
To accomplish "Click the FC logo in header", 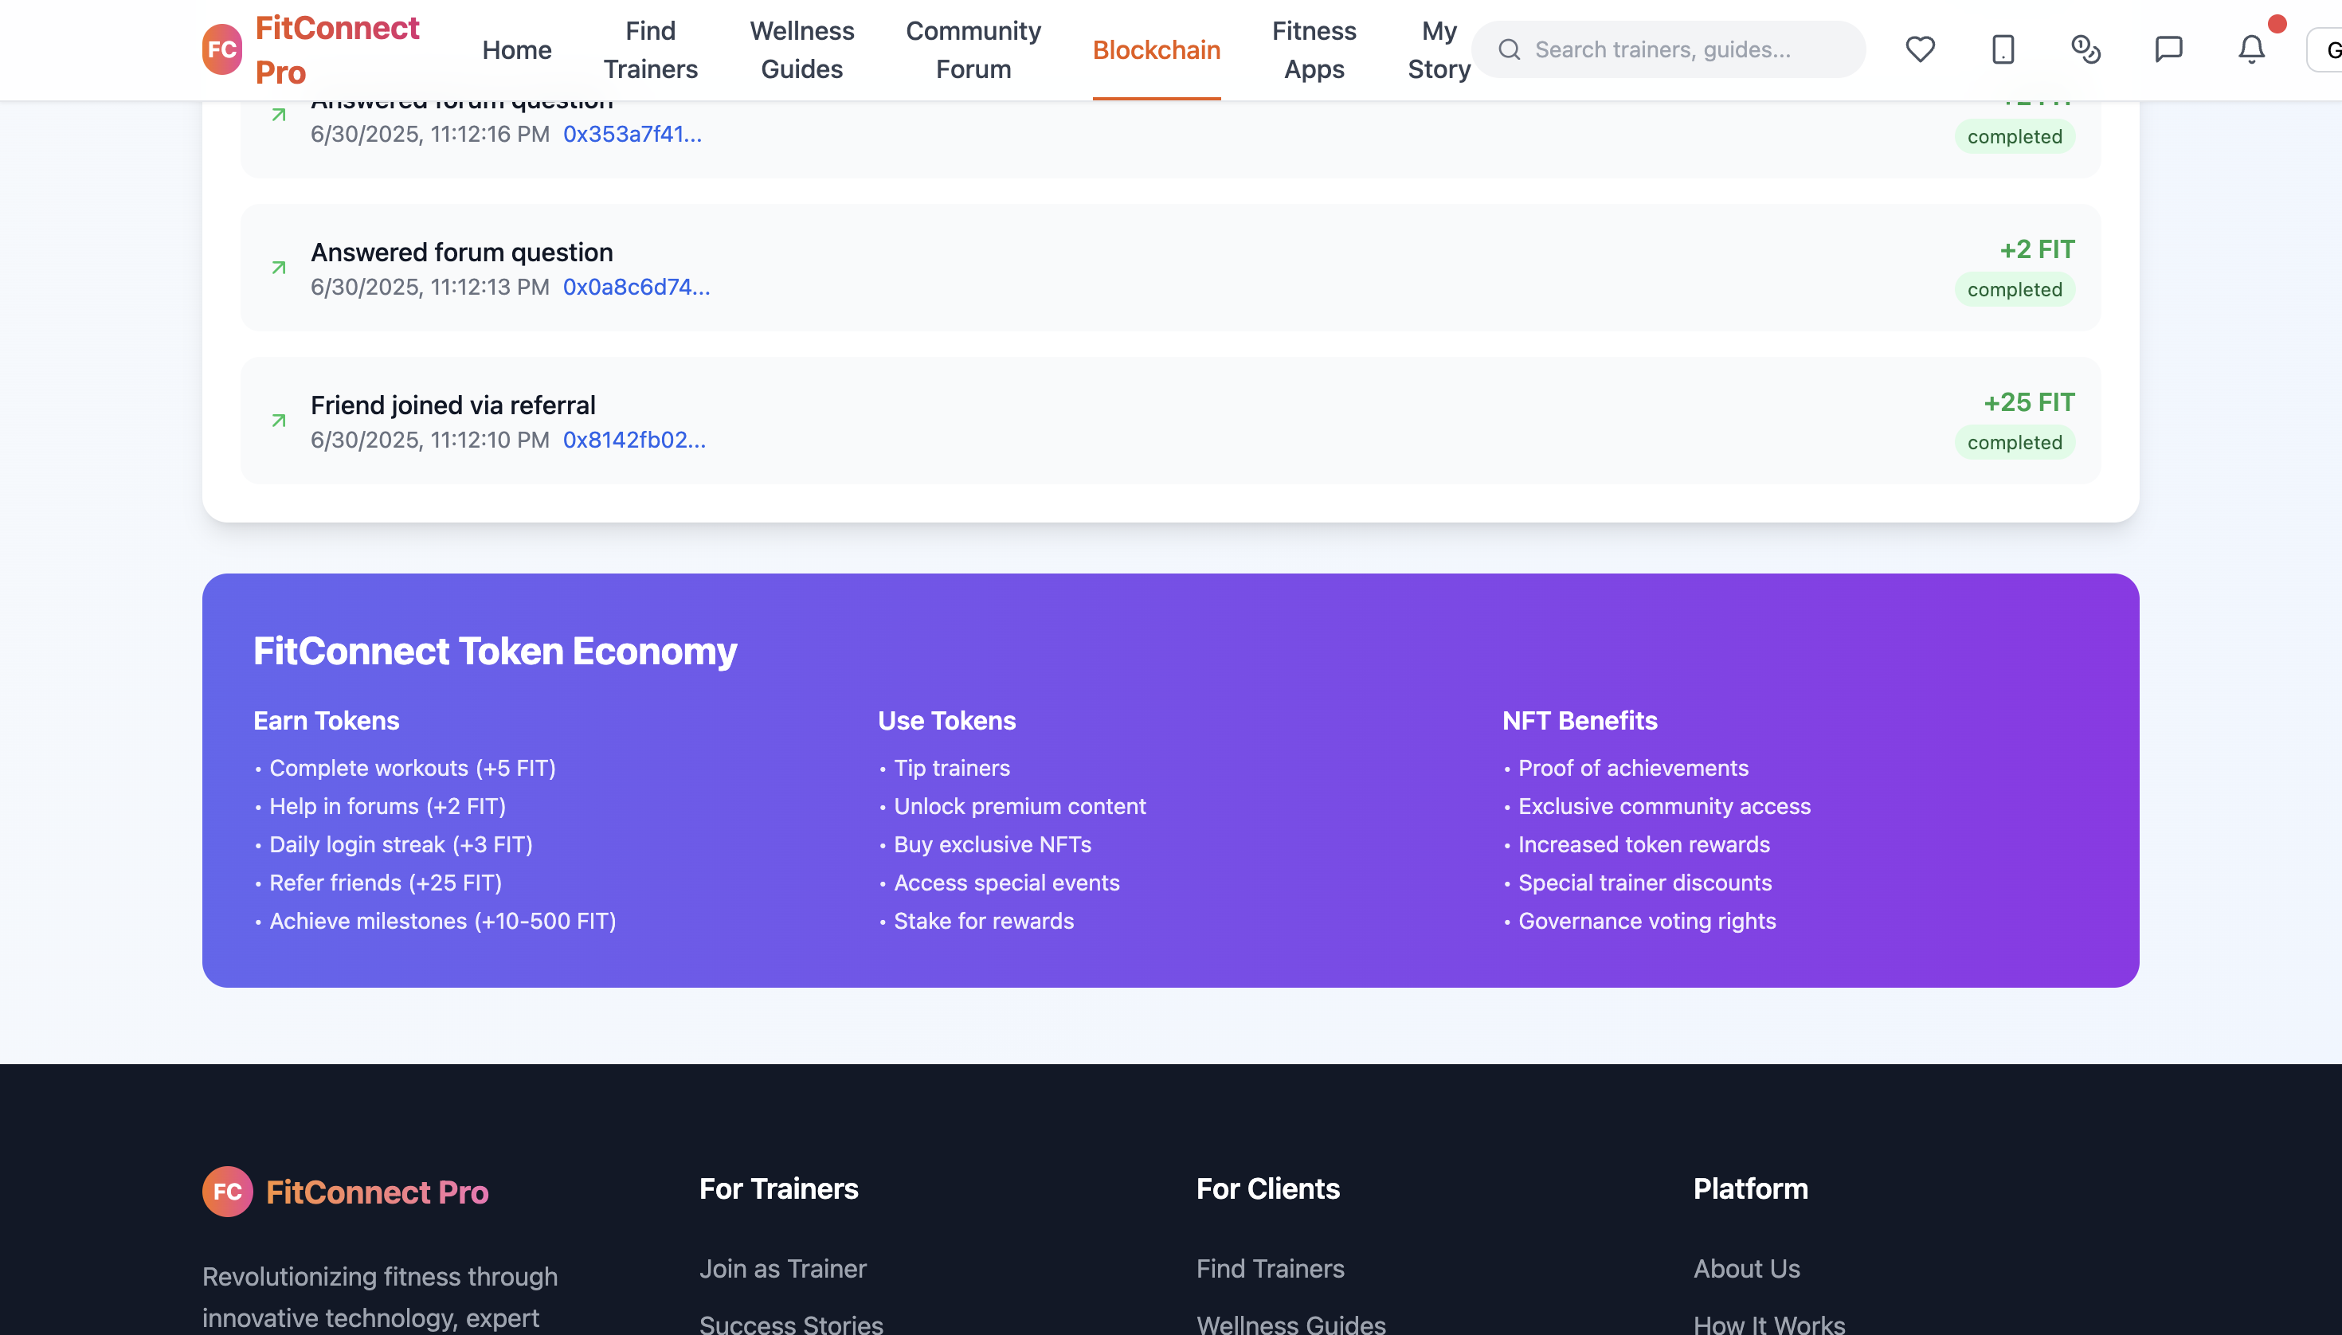I will tap(222, 49).
